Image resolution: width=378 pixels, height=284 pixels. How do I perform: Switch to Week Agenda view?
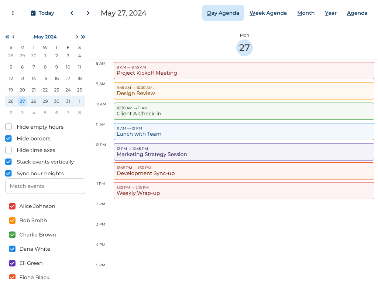pyautogui.click(x=268, y=13)
